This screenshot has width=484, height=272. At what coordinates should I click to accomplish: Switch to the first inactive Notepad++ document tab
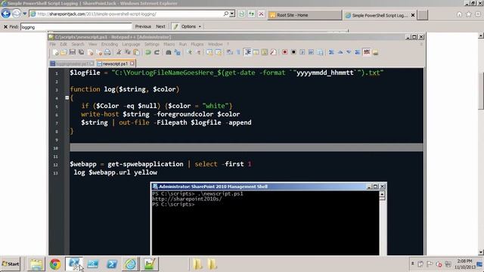(72, 63)
